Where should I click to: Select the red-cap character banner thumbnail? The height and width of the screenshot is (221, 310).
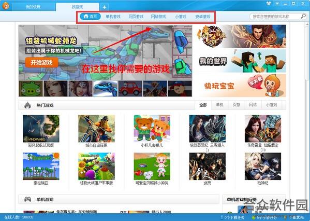[180, 89]
